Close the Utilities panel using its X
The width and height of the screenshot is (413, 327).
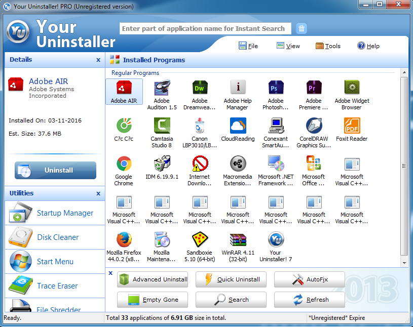pos(98,193)
